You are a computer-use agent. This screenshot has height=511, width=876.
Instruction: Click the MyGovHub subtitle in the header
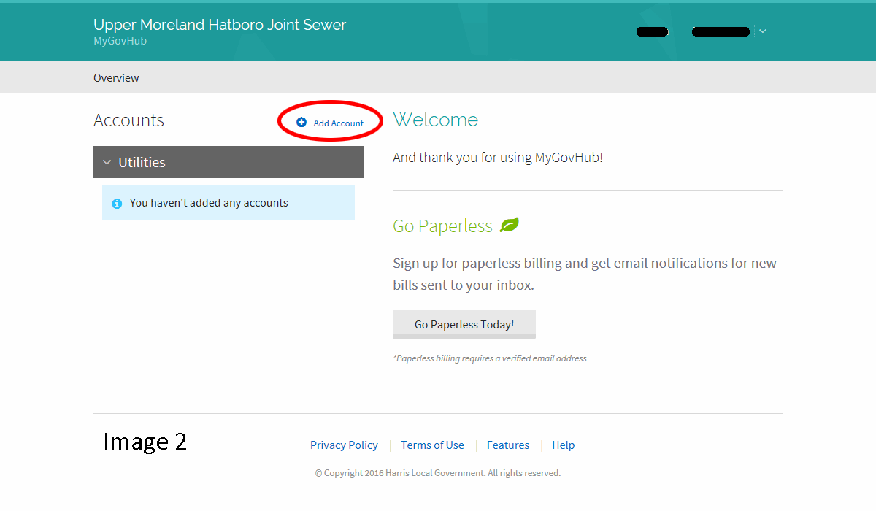coord(120,41)
